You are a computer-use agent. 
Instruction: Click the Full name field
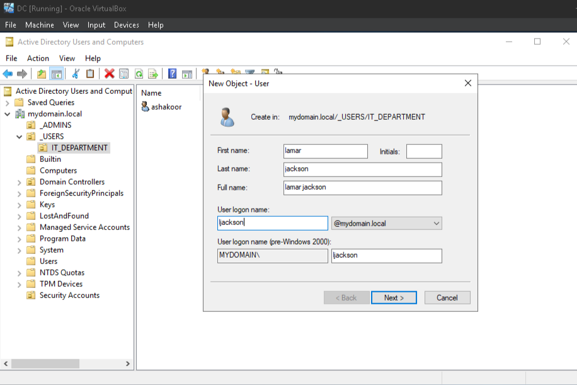(362, 188)
